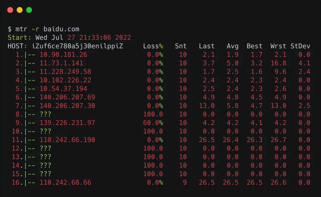Image resolution: width=321 pixels, height=197 pixels.
Task: Click the Snt value 9 on hop 16
Action: (x=185, y=182)
